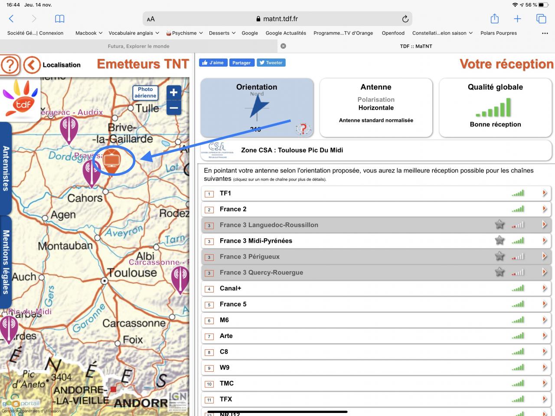This screenshot has width=555, height=416.
Task: Click the TMC channel name
Action: pyautogui.click(x=227, y=383)
